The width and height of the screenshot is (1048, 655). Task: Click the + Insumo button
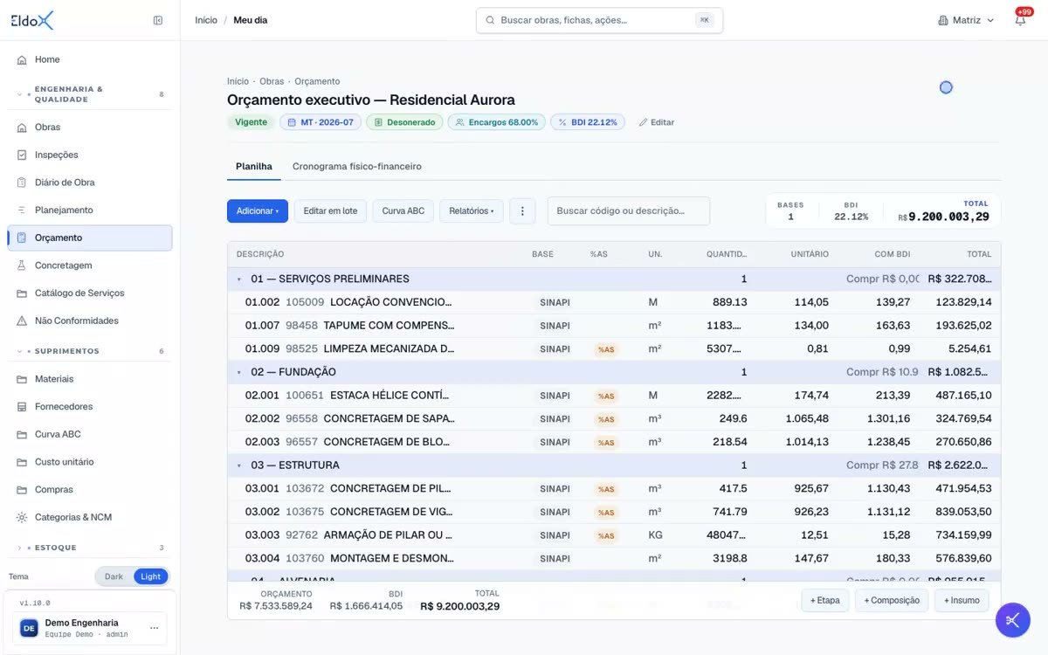click(x=962, y=600)
